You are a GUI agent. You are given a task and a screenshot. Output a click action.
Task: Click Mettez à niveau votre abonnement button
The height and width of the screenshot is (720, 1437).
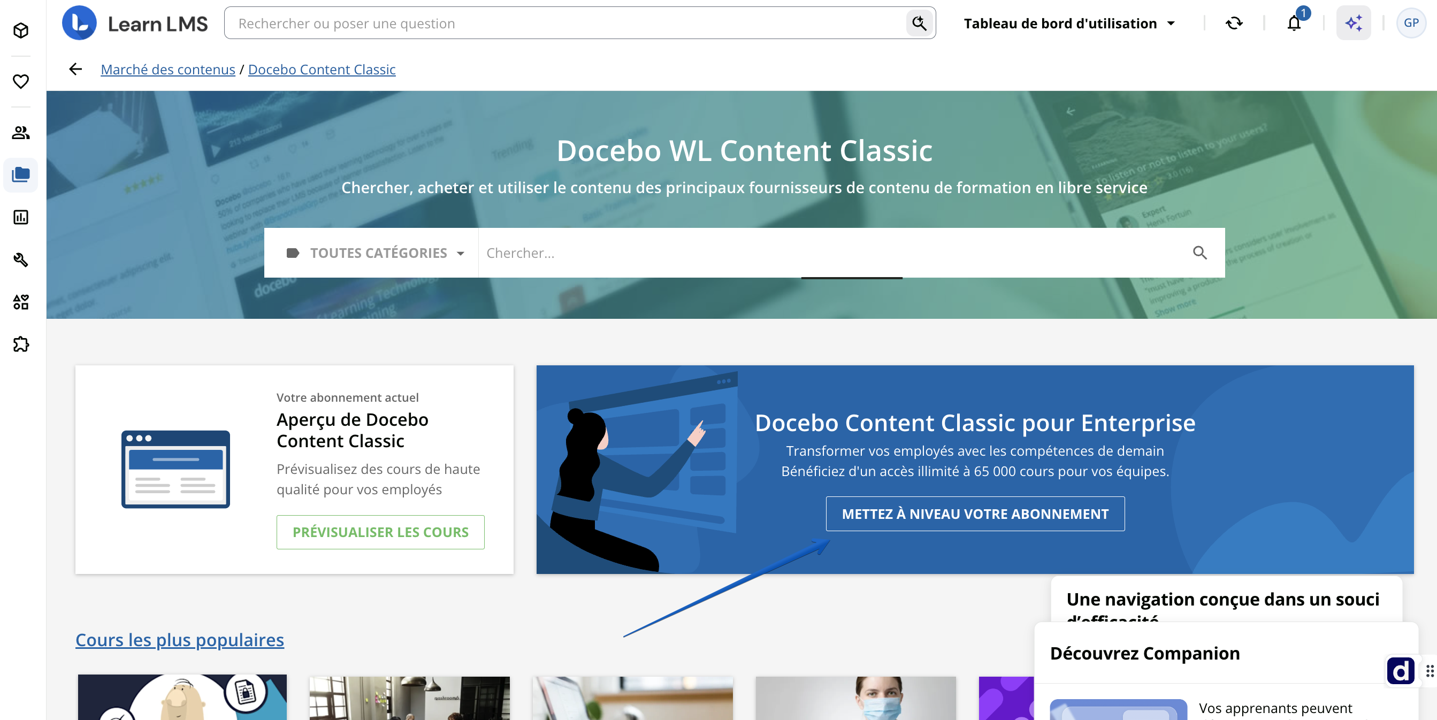pos(975,514)
